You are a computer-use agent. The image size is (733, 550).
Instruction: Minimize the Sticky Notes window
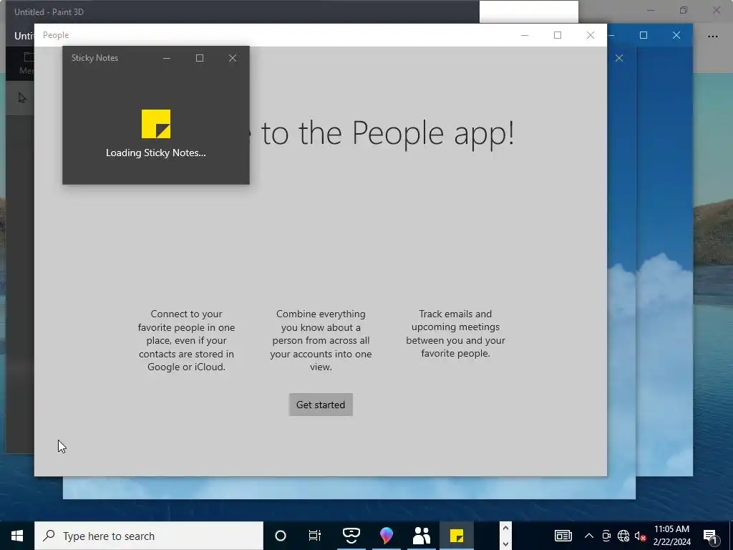(x=166, y=58)
